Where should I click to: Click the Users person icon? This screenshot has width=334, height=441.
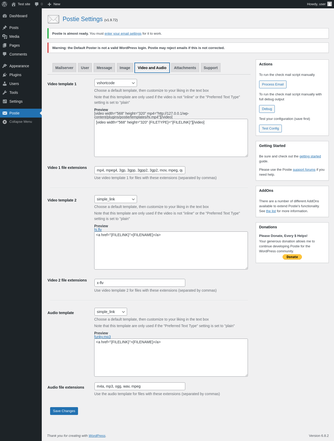5,84
